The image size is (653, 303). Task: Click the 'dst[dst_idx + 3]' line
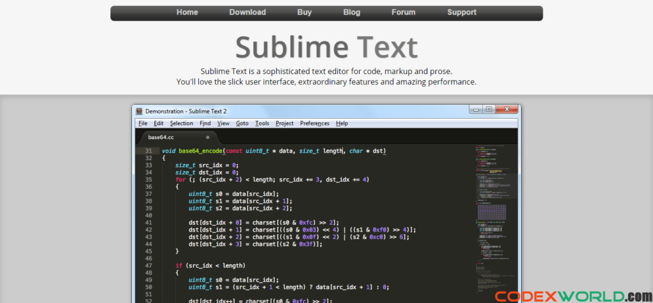(x=256, y=244)
